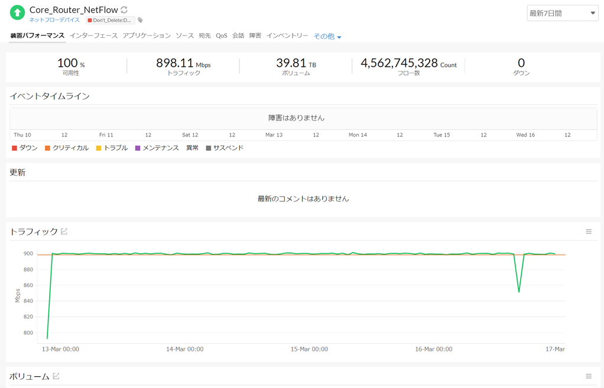Open the ネットフローデバイス link
Screen dimensions: 604x388
54,20
